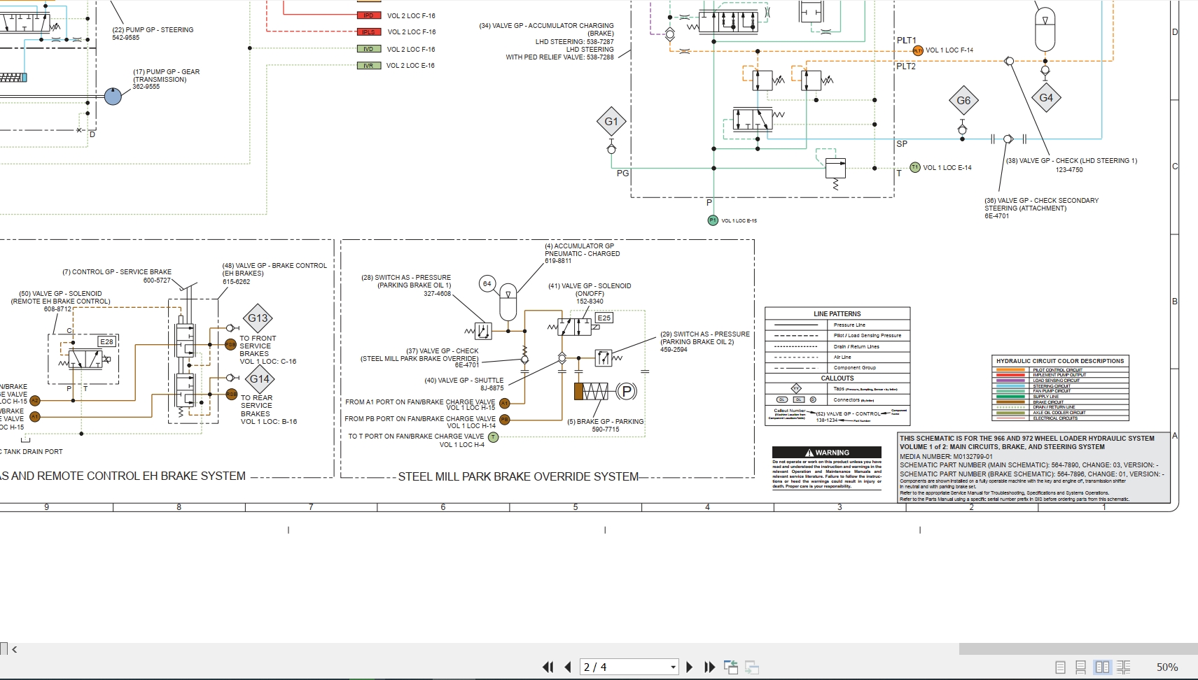Click 'HYDRAULIC CIRCUIT COLOR DESCRIPTIONS' header
The width and height of the screenshot is (1198, 680).
click(1060, 362)
